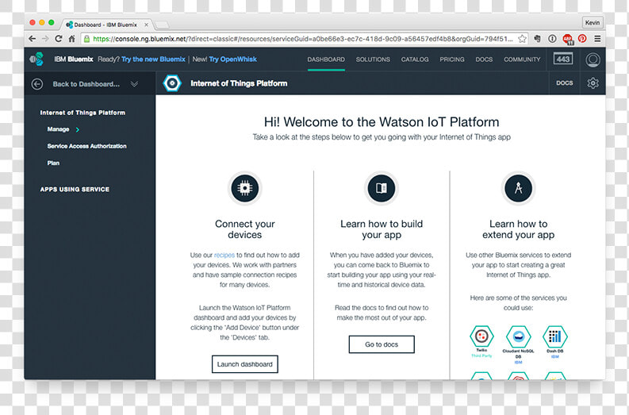
Task: Click Try the new Bluemix link
Action: (153, 60)
